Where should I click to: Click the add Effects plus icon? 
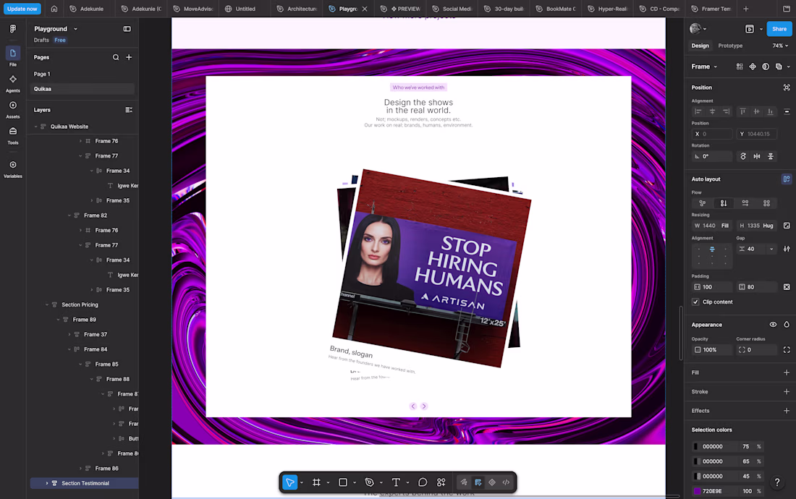pyautogui.click(x=787, y=411)
